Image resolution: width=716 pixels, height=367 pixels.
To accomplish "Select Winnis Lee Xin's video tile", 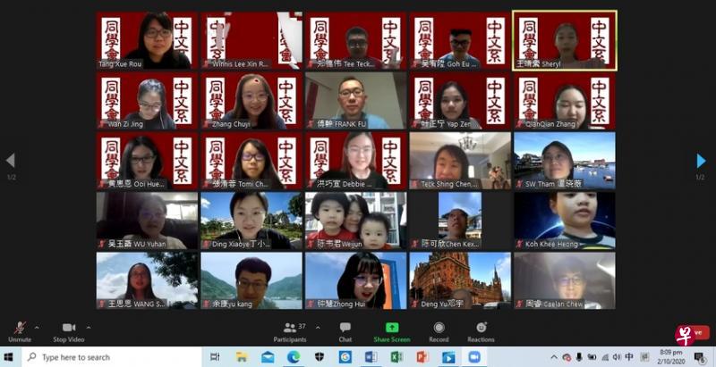I will pos(251,40).
